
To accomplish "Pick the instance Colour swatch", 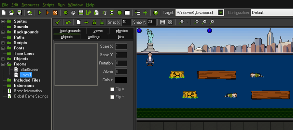I will 121,80.
